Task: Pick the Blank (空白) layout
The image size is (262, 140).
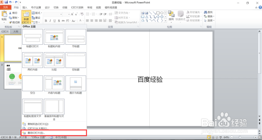Action: point(32,85)
